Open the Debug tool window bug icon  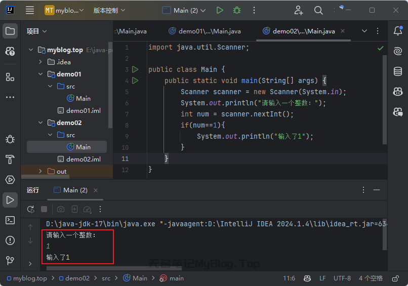(10, 139)
